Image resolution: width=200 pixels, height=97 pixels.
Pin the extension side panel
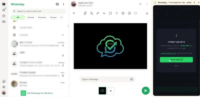[194, 2]
